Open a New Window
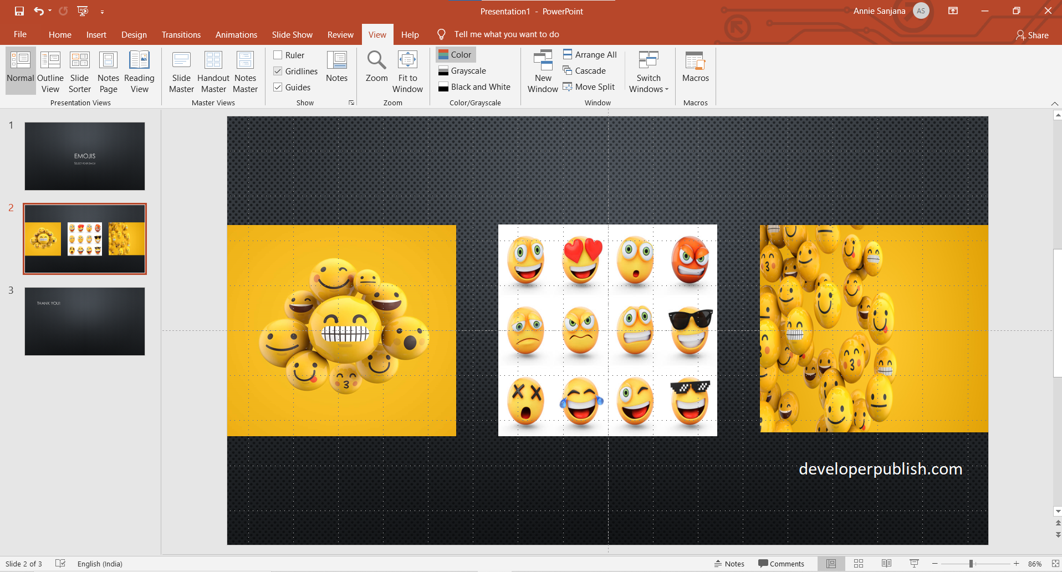The width and height of the screenshot is (1062, 572). pyautogui.click(x=543, y=70)
